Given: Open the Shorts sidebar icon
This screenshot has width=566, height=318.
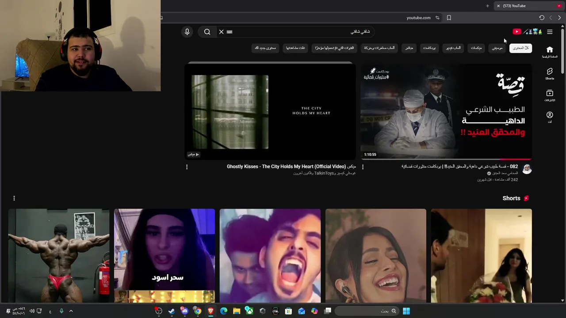Looking at the screenshot, I should coord(550,74).
